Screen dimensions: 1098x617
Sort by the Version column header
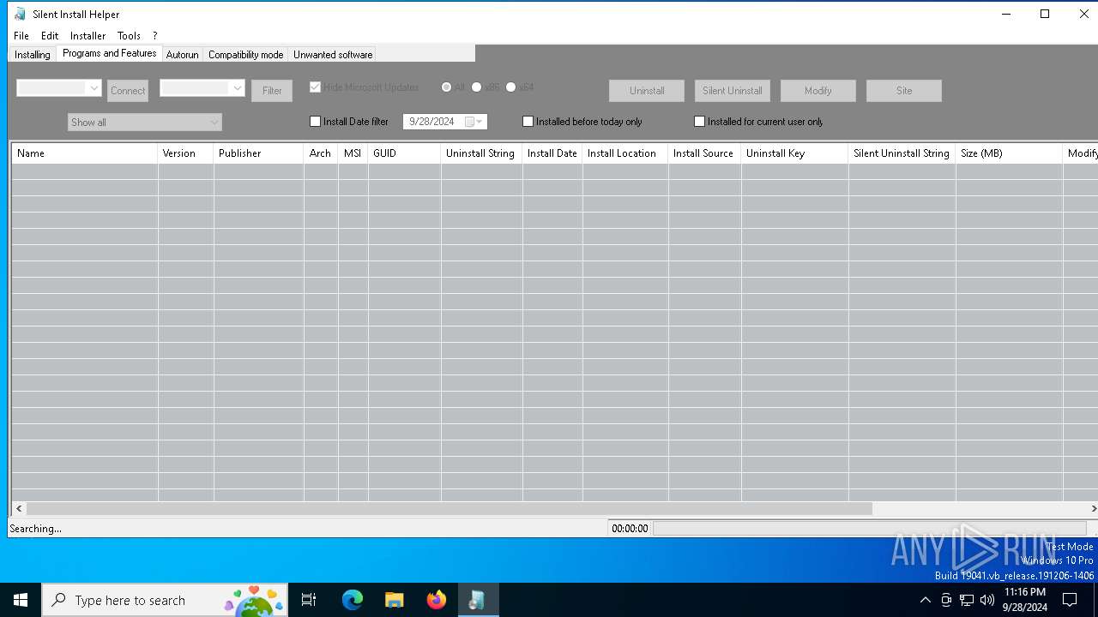185,153
